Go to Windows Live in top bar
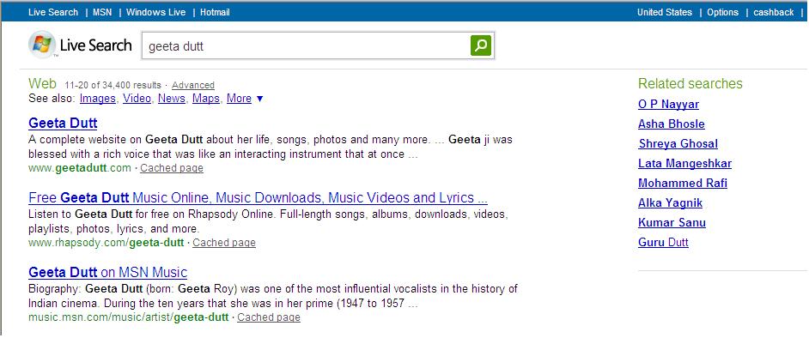This screenshot has height=338, width=809. [155, 12]
